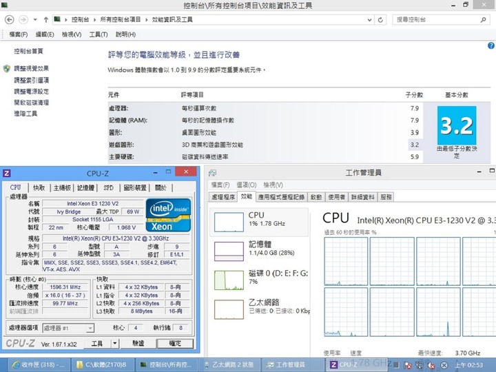Image resolution: width=496 pixels, height=372 pixels.
Task: Open the 乙太網路 2 狀態 taskbar button
Action: (230, 364)
